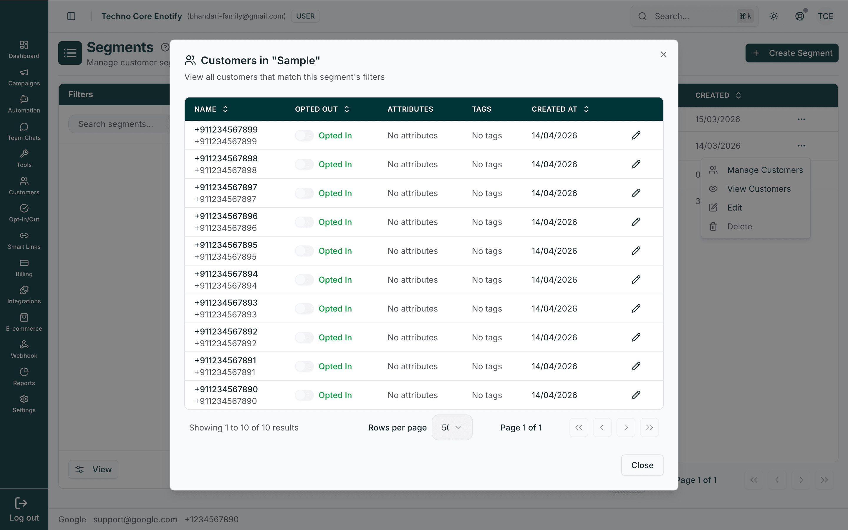
Task: Choose Manage Customers from context menu
Action: tap(756, 170)
